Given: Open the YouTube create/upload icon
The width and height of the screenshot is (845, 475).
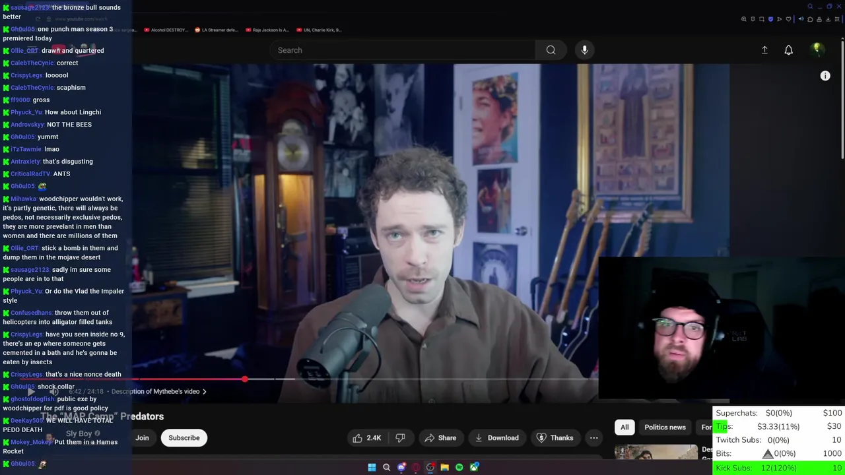Looking at the screenshot, I should (764, 50).
